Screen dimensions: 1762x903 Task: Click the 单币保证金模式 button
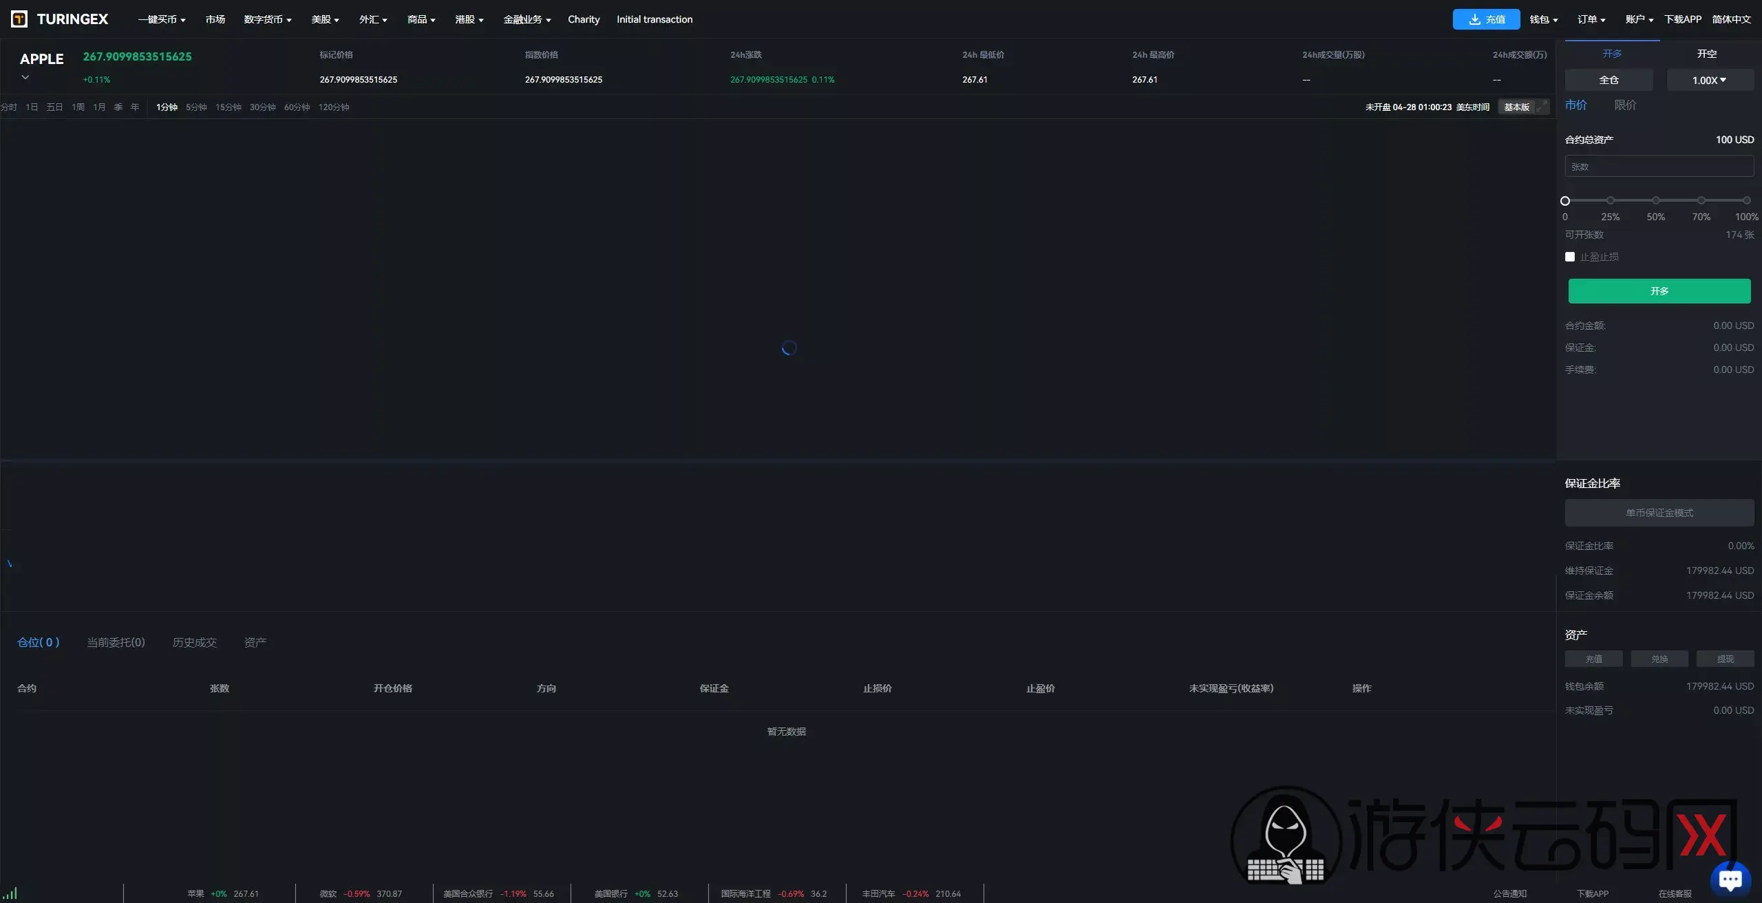click(x=1659, y=513)
